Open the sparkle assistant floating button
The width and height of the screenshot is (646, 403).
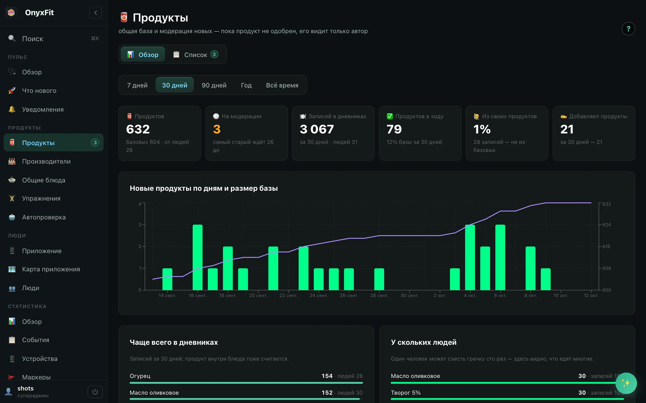(626, 383)
